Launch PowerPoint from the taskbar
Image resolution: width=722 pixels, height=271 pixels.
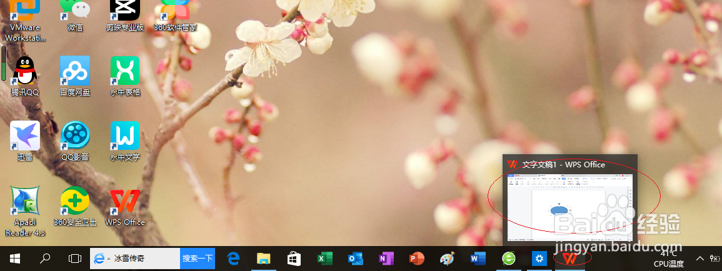[x=416, y=259]
